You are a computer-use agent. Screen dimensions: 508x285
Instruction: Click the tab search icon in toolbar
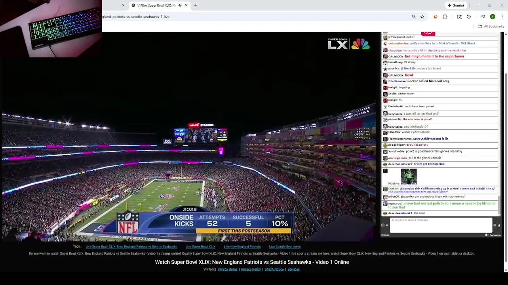[x=459, y=17]
